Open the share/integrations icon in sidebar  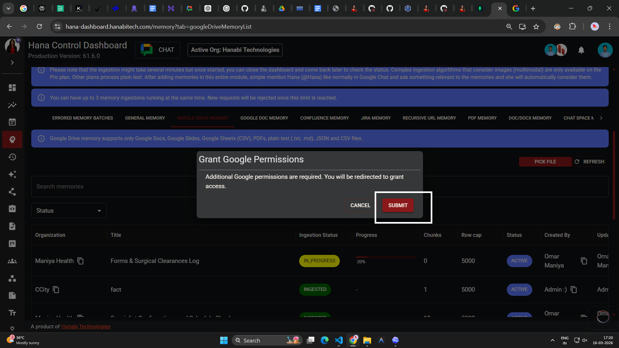[12, 192]
